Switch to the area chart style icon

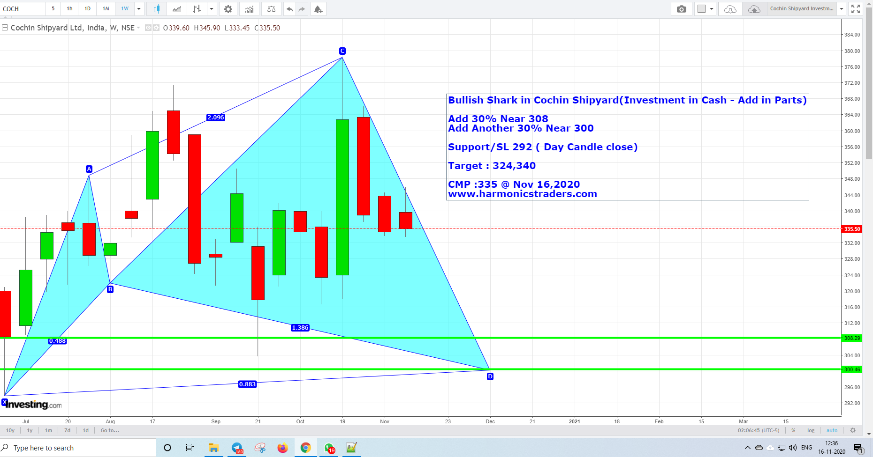coord(176,8)
